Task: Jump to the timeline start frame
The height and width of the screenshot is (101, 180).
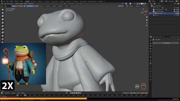Action: point(71,93)
